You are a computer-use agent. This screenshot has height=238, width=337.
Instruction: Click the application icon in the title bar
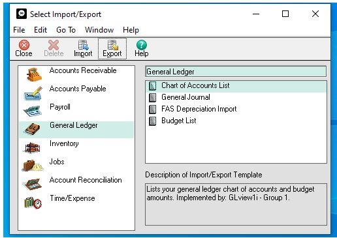pos(22,14)
